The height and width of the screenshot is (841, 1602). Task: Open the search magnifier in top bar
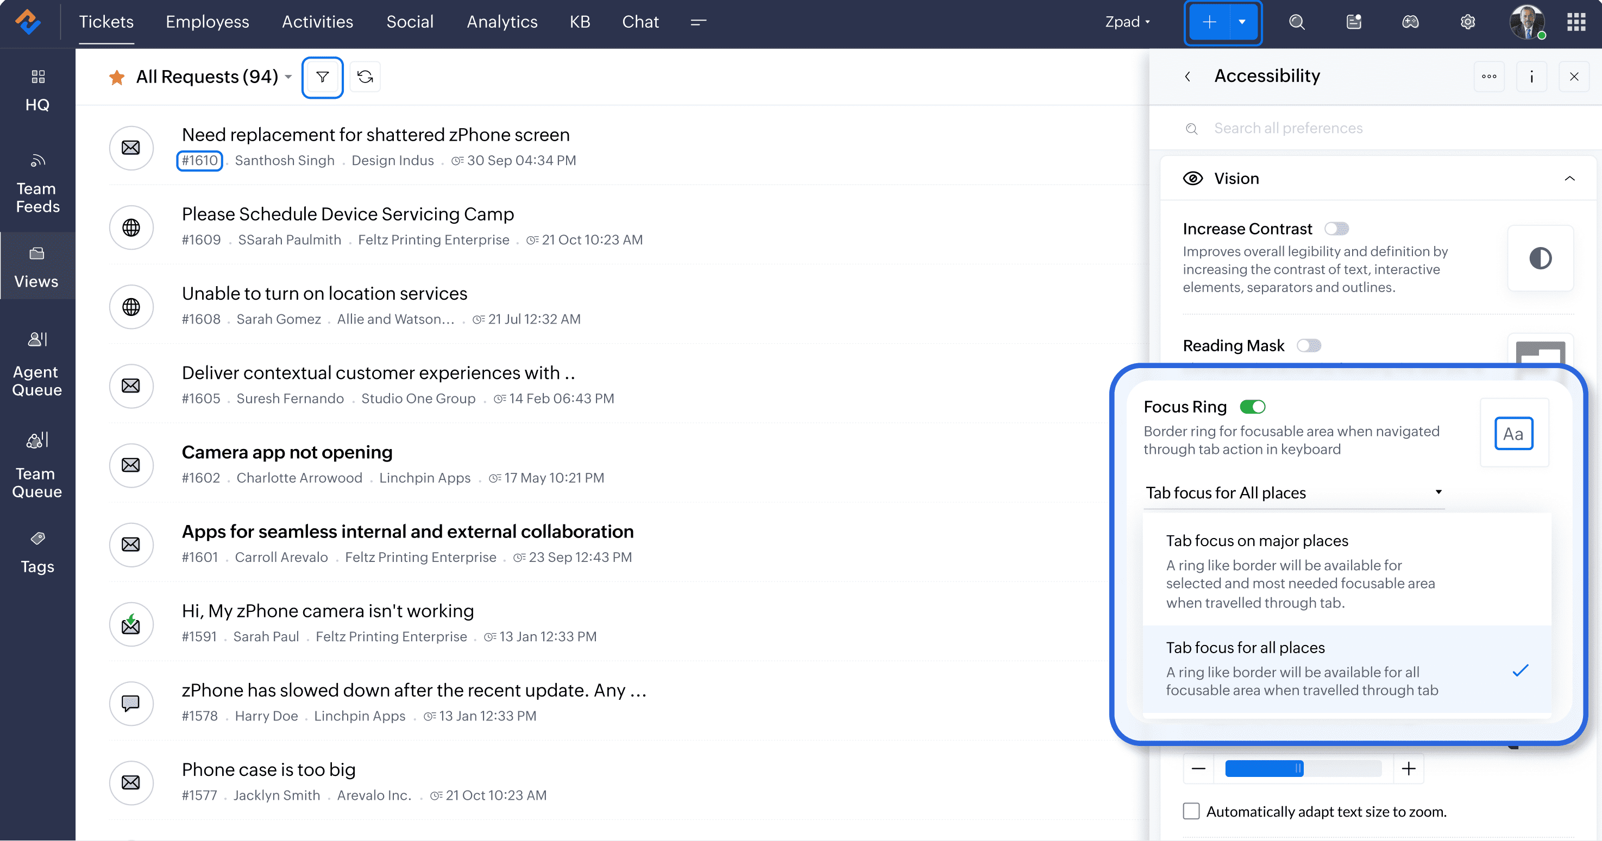[1296, 22]
